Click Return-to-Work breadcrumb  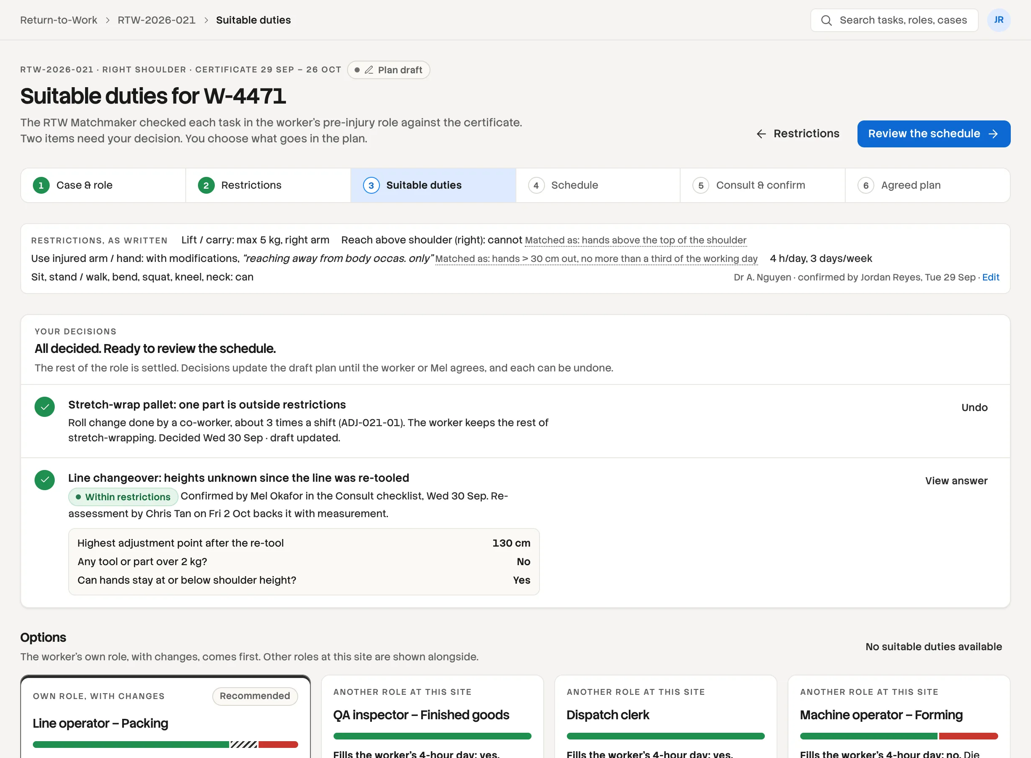(x=59, y=20)
